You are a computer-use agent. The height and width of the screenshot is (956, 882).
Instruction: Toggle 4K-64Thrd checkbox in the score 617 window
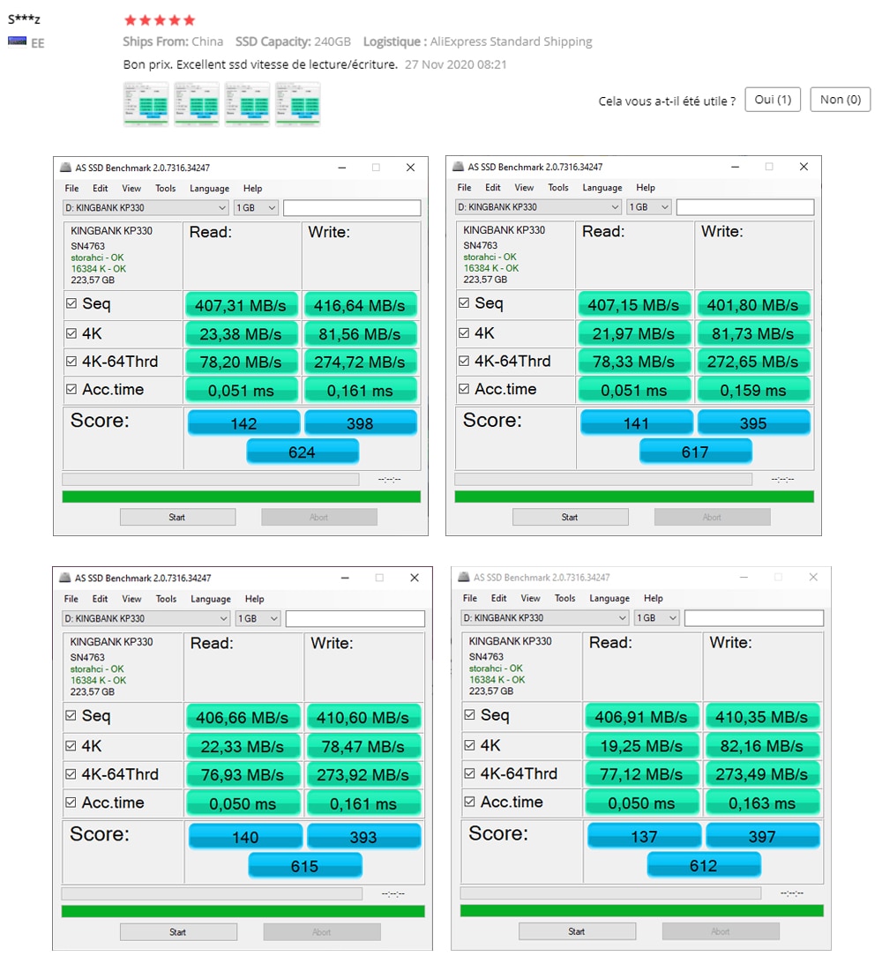tap(464, 361)
